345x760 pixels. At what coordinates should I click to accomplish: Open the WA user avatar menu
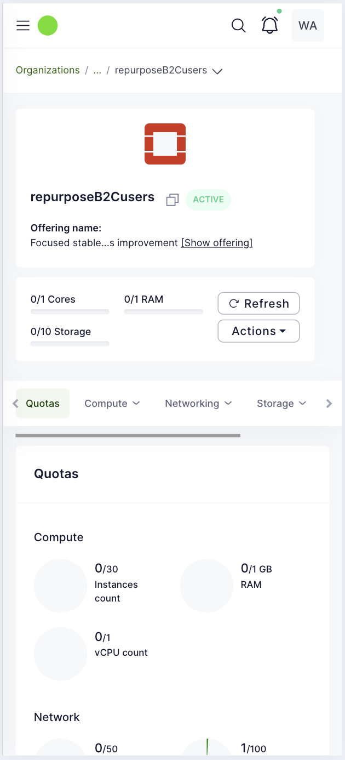308,26
